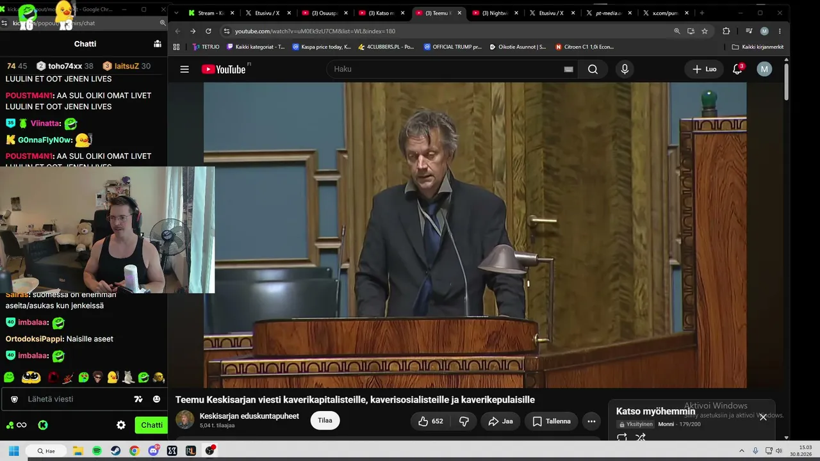Send message with green Chatti button
The image size is (820, 461).
click(x=151, y=425)
